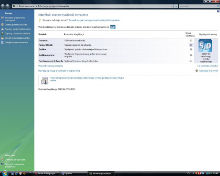Click icon beside Zarządzaj programami startowymi
This screenshot has height=176, width=220.
(2, 18)
